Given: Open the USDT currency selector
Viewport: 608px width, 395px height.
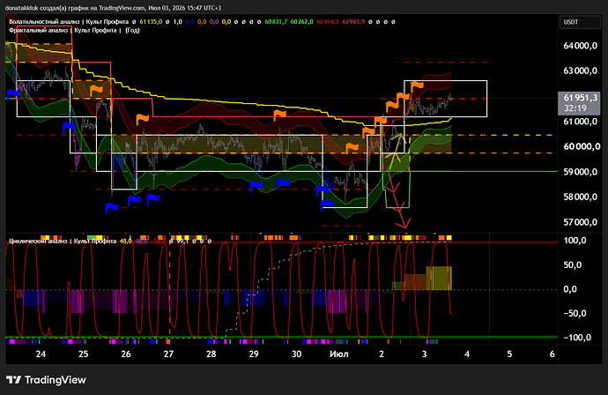Looking at the screenshot, I should 580,22.
